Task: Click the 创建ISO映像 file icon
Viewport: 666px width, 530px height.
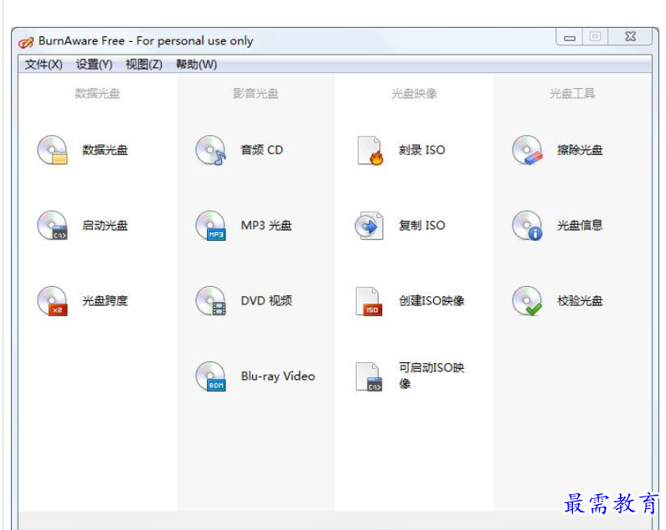Action: click(369, 300)
